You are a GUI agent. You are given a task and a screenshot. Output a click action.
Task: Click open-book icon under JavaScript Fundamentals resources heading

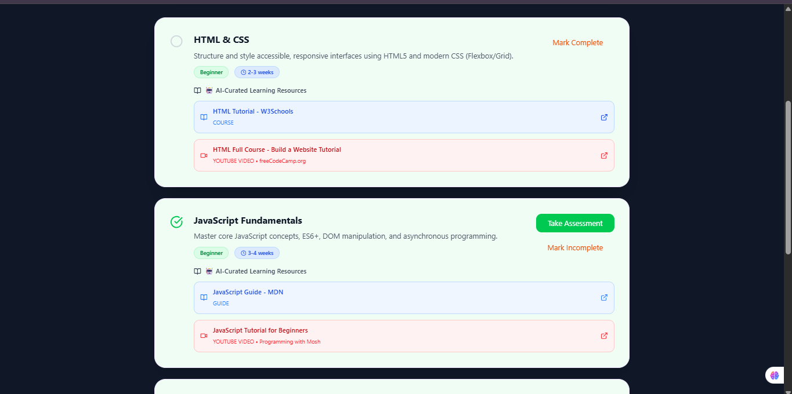[x=197, y=271]
